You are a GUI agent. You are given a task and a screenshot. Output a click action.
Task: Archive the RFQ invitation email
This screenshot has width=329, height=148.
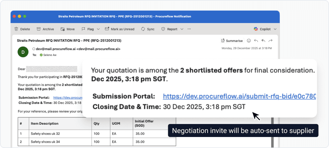[x=45, y=29]
